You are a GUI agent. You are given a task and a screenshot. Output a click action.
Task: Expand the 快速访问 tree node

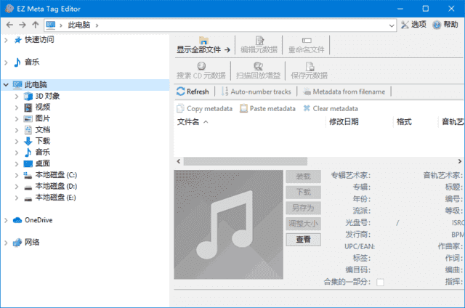7,40
